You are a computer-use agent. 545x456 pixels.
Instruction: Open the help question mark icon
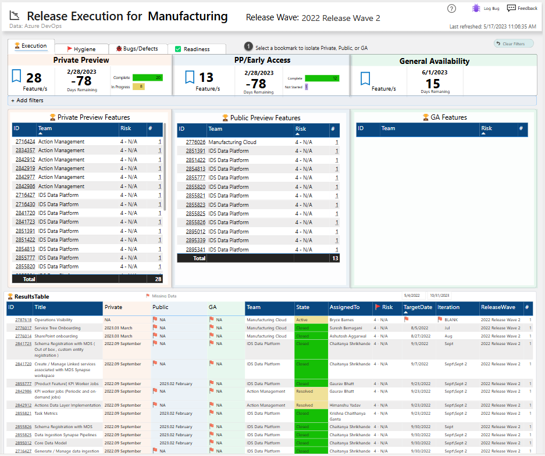click(x=451, y=9)
